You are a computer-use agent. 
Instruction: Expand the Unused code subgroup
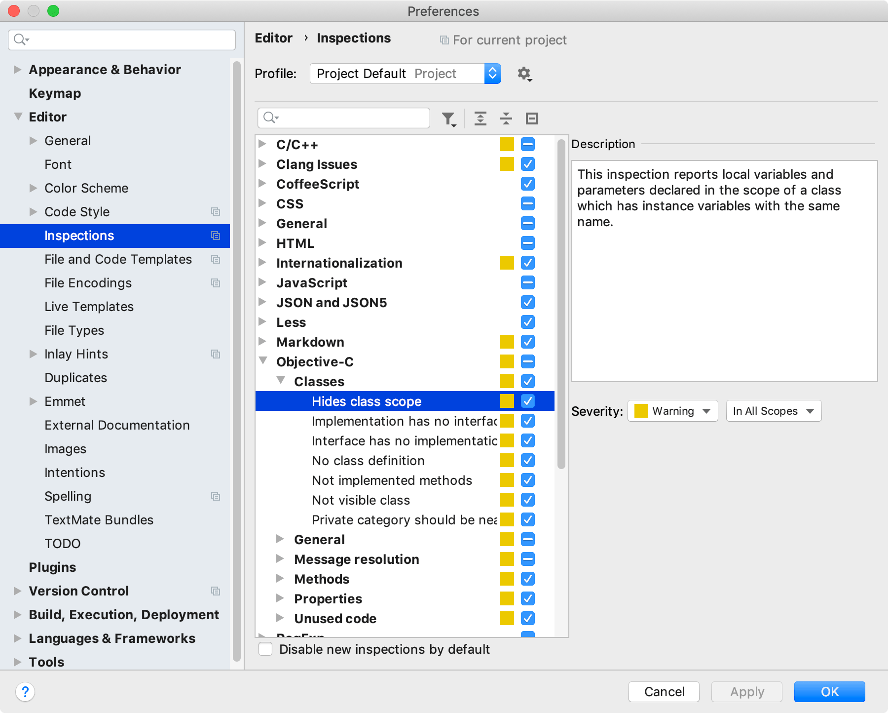[x=280, y=618]
